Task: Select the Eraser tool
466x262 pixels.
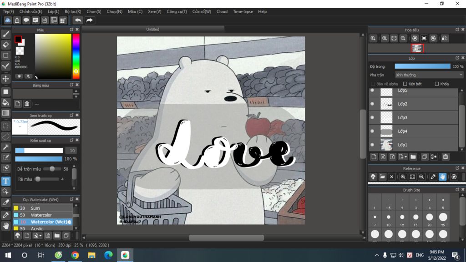Action: [x=5, y=45]
